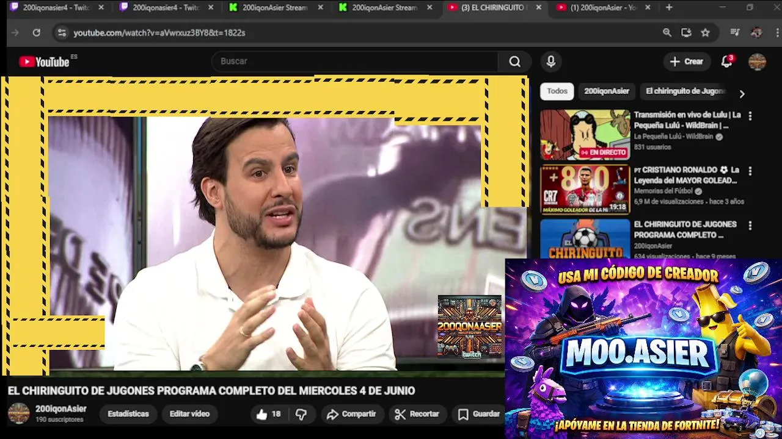Select the Todos filter chip
This screenshot has width=782, height=439.
(557, 91)
